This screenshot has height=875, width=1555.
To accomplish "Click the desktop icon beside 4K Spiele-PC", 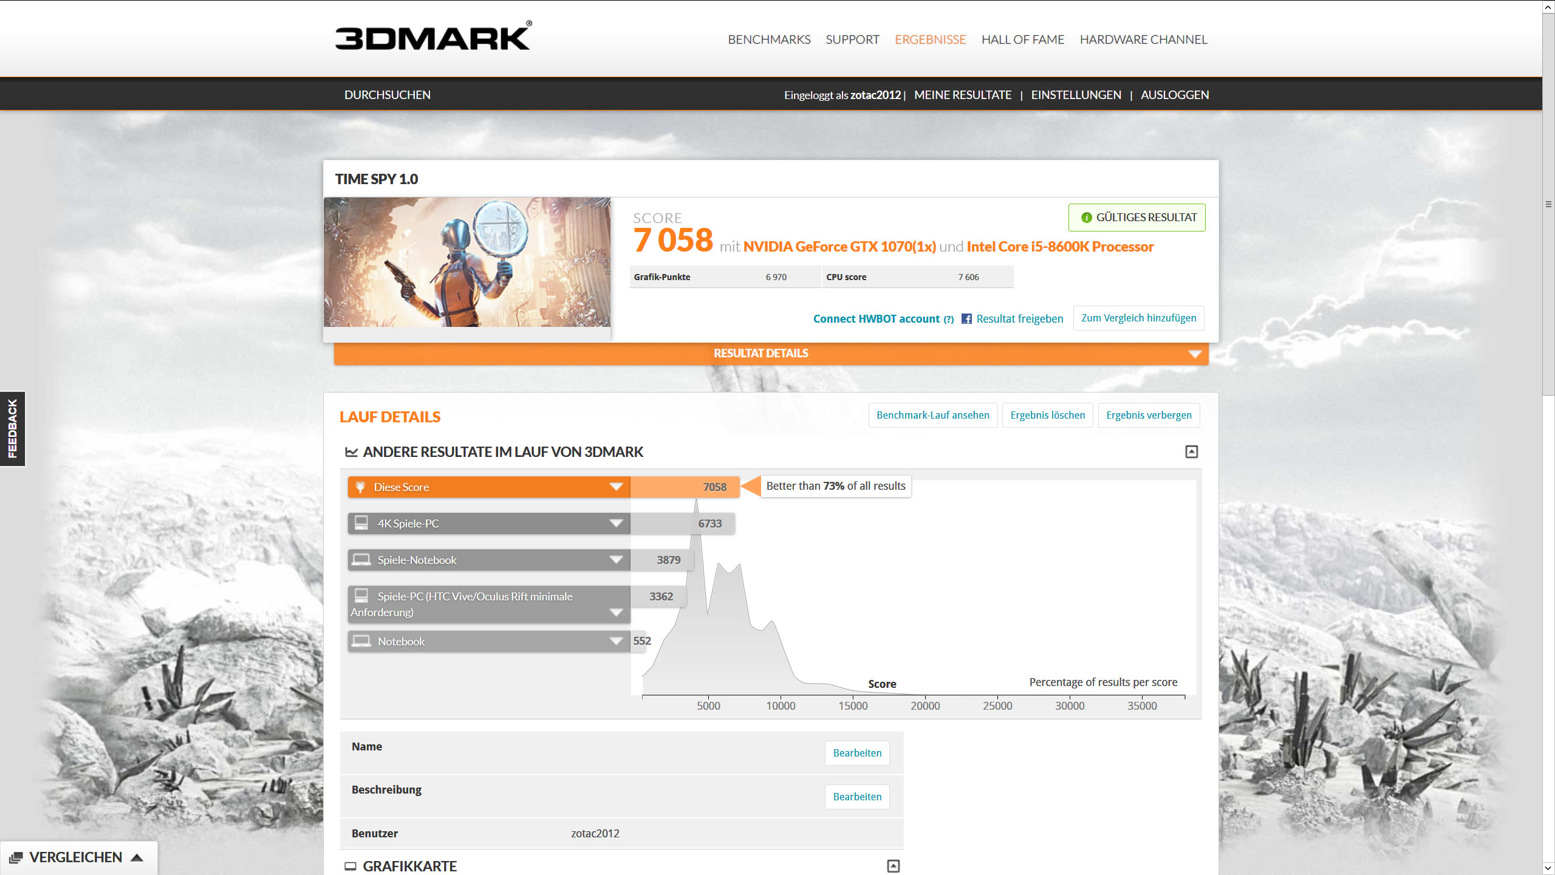I will click(361, 523).
